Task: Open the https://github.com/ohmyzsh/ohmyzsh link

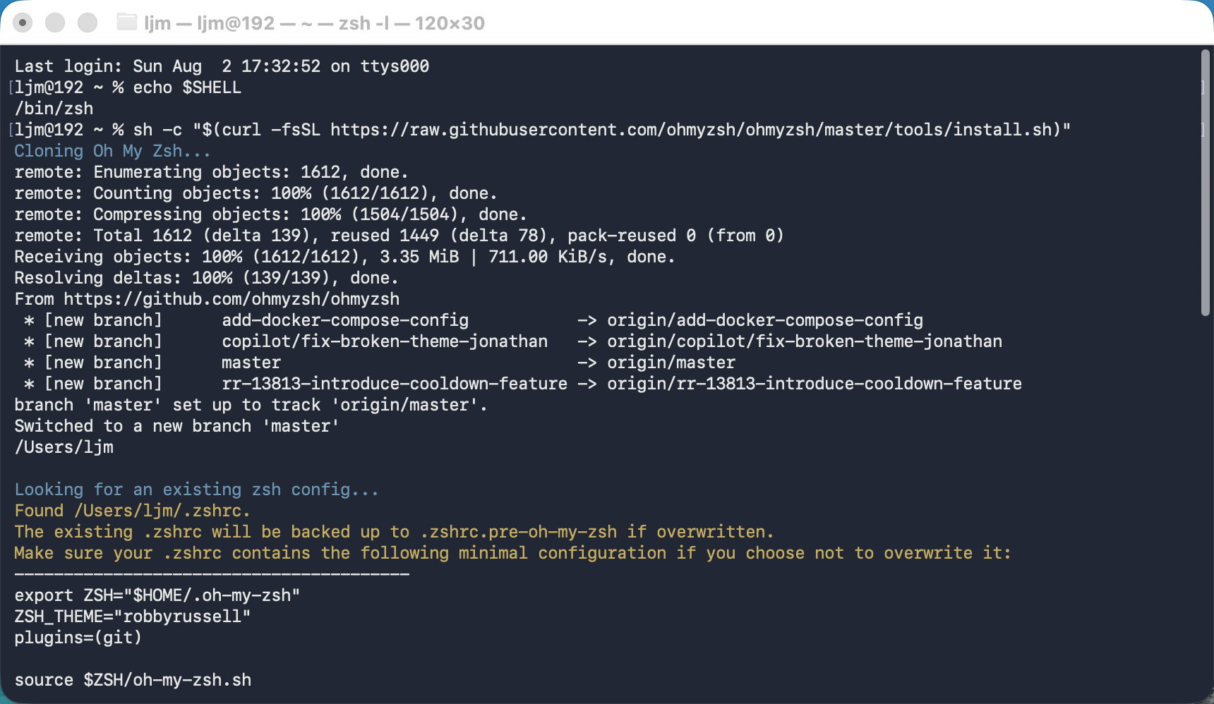Action: pos(232,299)
